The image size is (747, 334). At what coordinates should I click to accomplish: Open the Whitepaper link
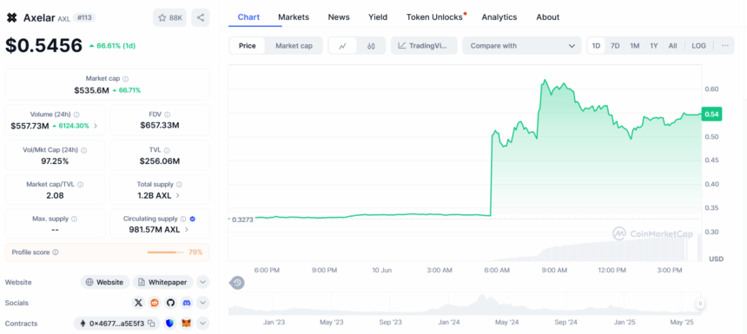[163, 282]
